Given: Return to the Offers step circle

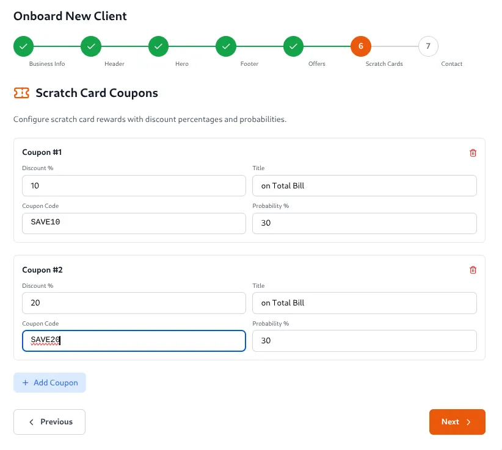Looking at the screenshot, I should (x=293, y=46).
